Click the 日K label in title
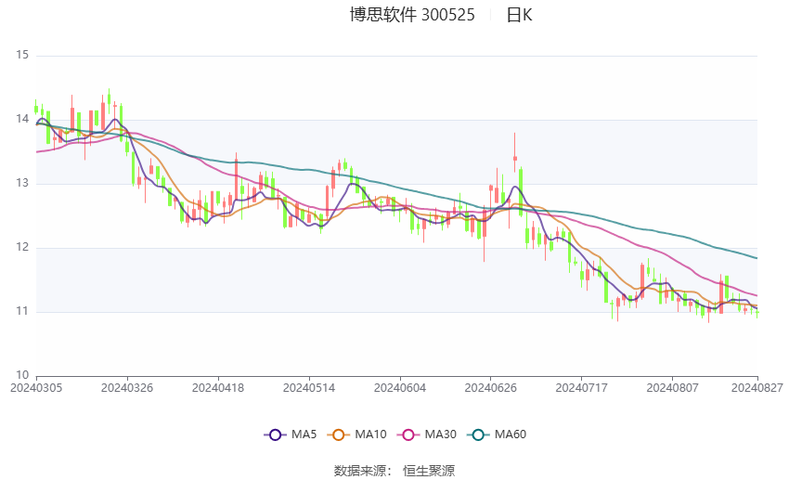 pyautogui.click(x=519, y=15)
